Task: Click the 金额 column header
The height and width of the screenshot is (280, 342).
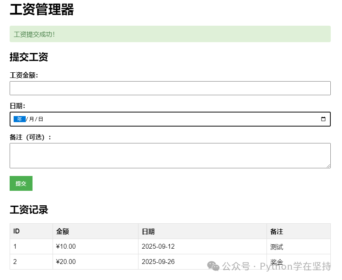Action: 96,231
